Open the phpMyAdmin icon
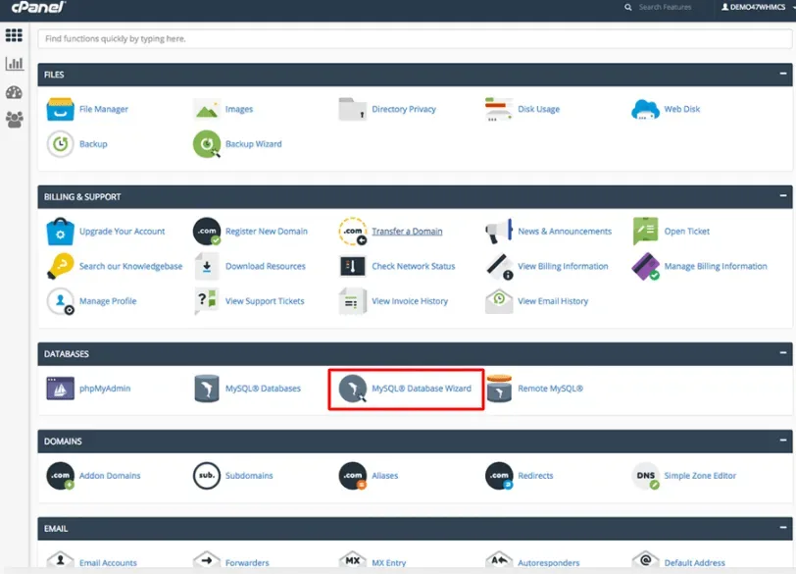 [60, 389]
